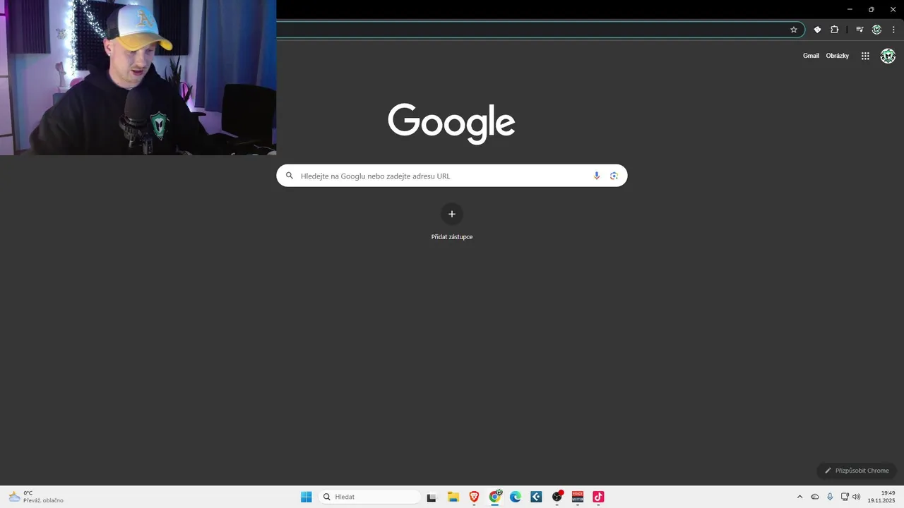Start voice search with the microphone icon
The width and height of the screenshot is (904, 508).
597,176
